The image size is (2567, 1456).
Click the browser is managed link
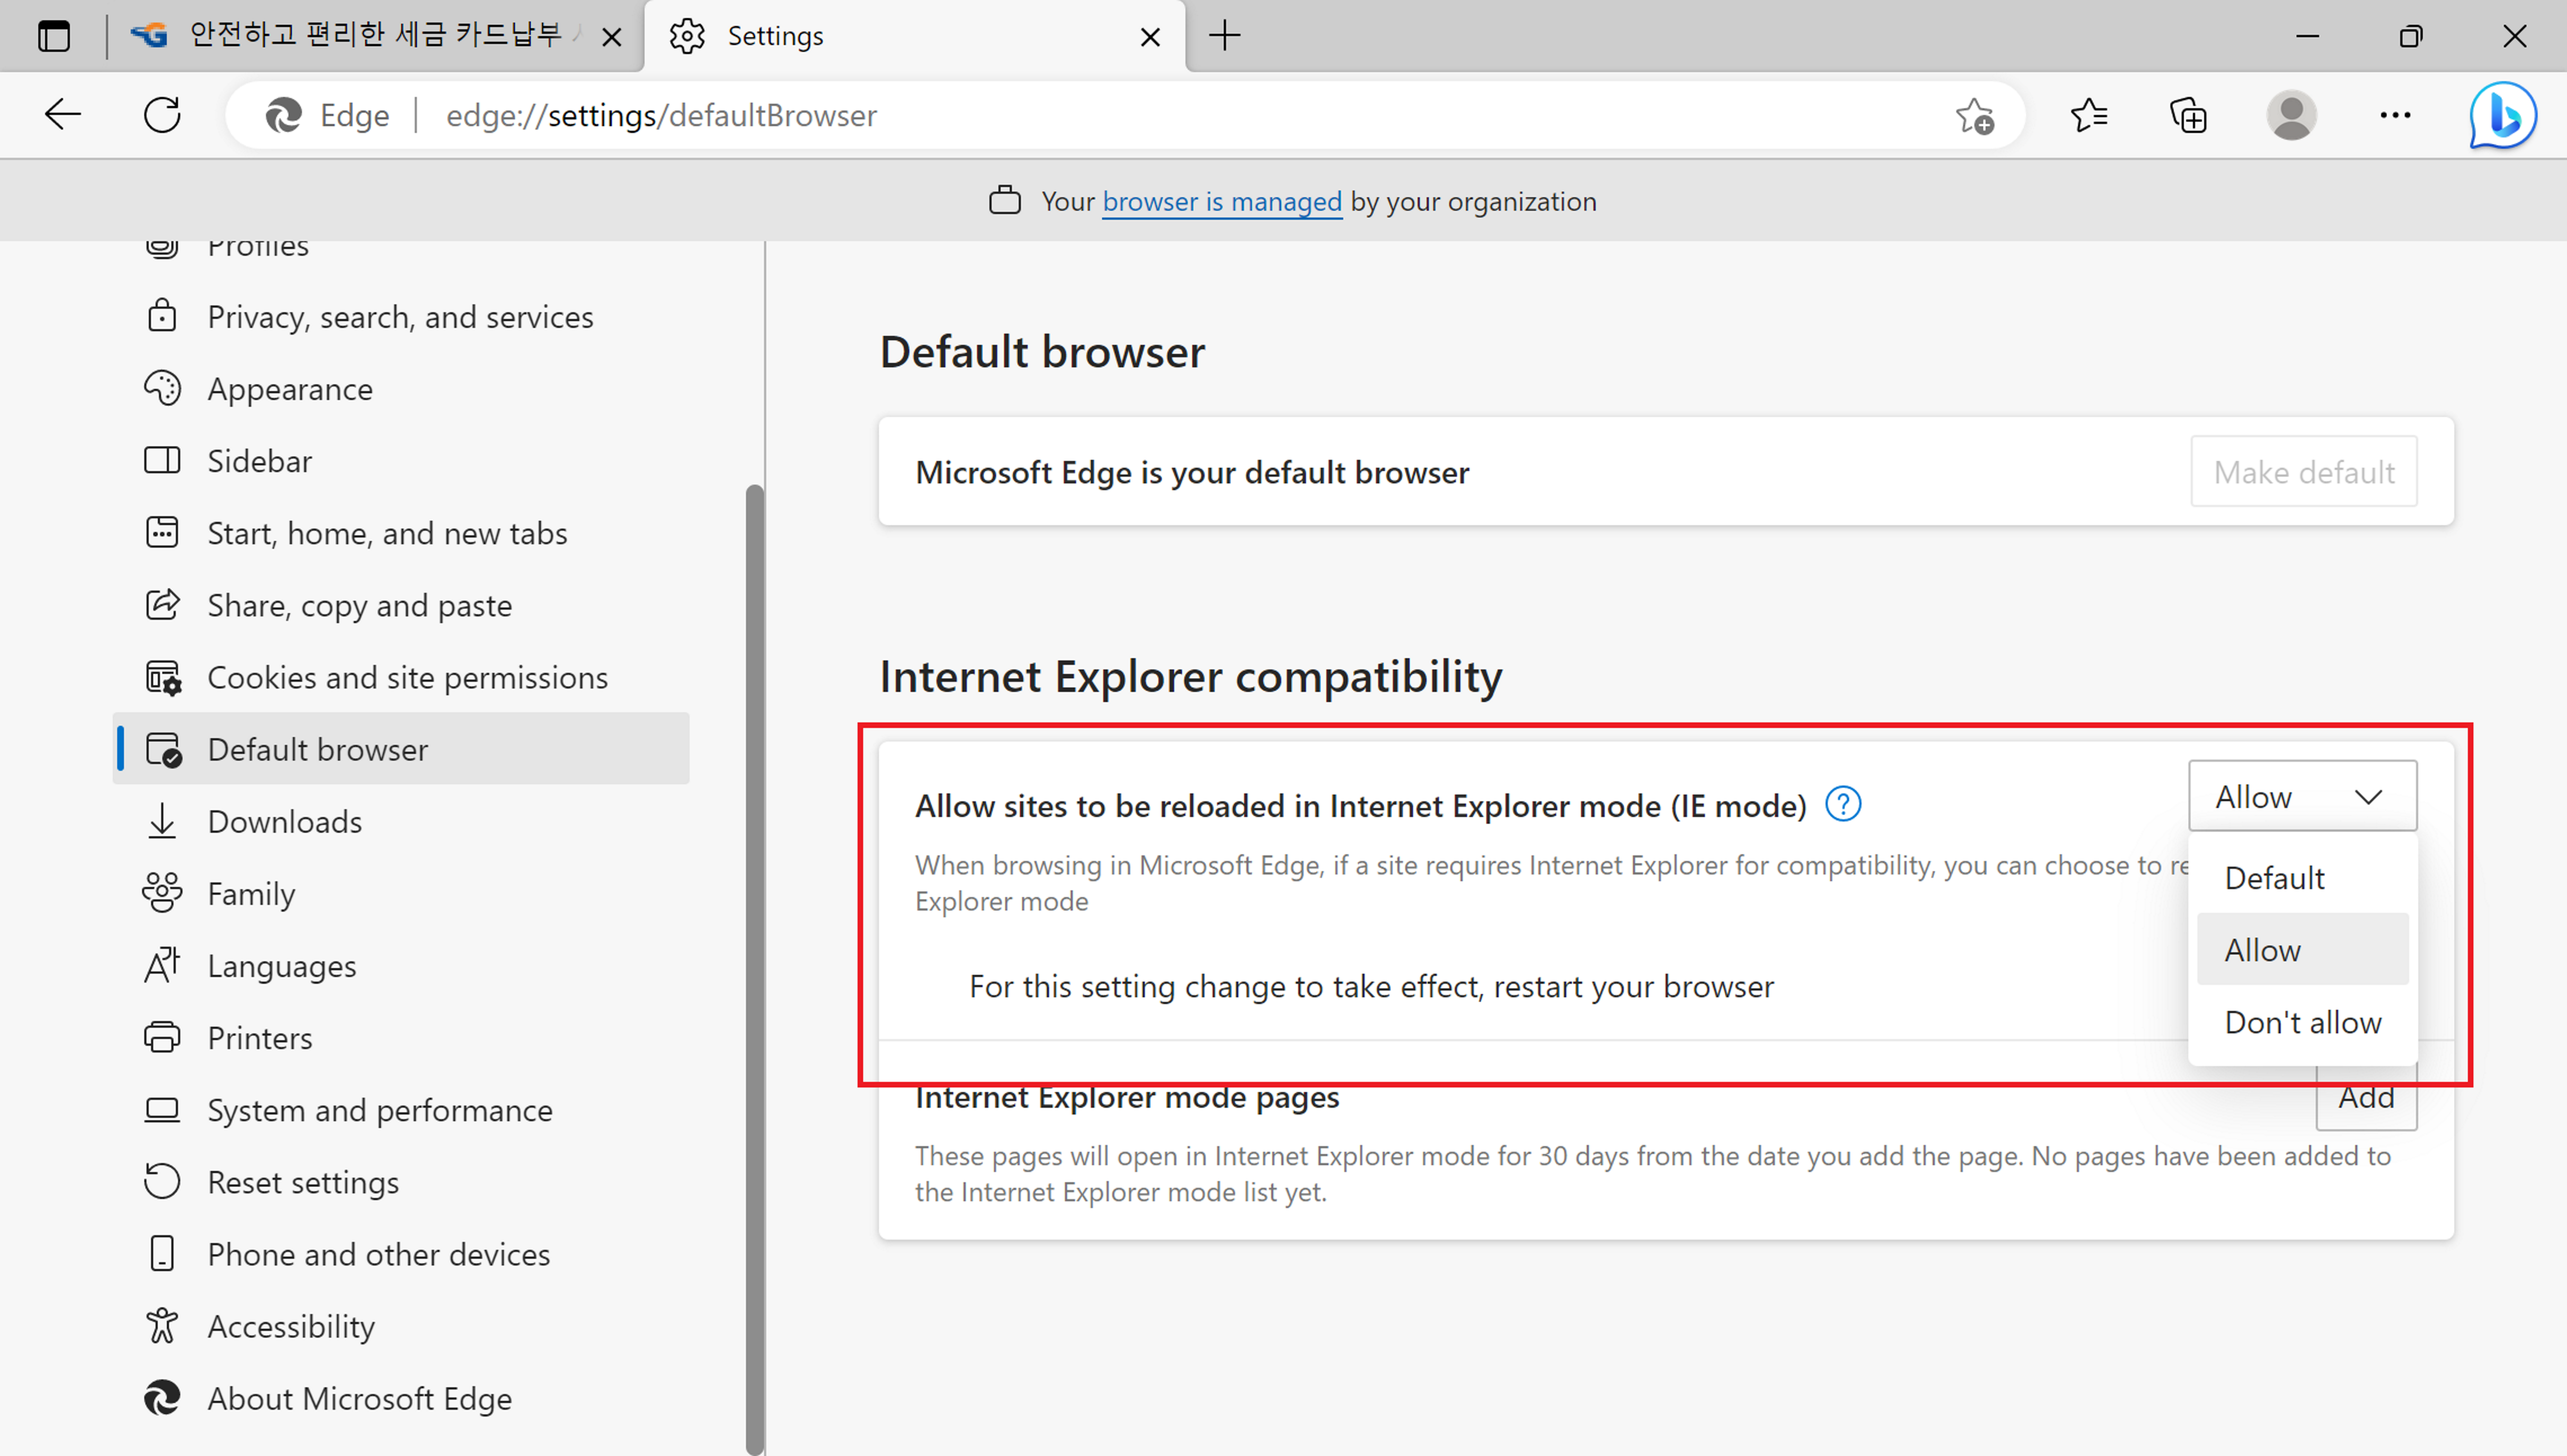1222,202
